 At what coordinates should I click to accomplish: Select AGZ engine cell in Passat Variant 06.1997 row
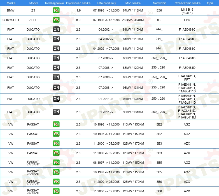(x=187, y=163)
